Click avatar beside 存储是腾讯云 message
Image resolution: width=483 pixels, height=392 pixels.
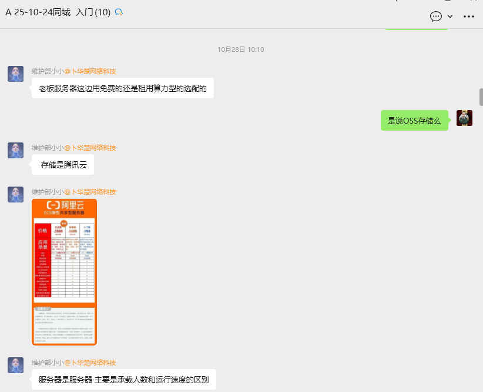tap(15, 150)
